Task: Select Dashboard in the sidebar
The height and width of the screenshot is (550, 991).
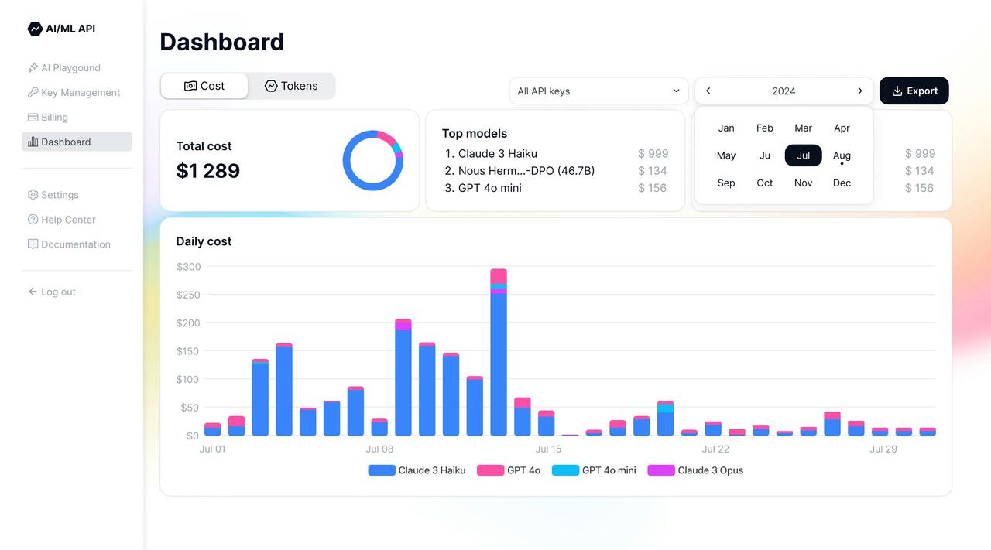Action: pyautogui.click(x=77, y=142)
